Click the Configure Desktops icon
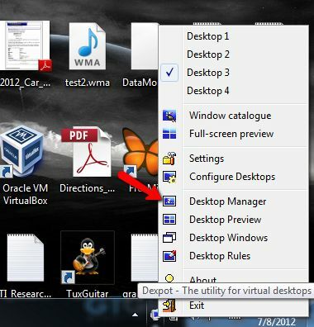Screen dimensions: 314x327 click(x=169, y=177)
